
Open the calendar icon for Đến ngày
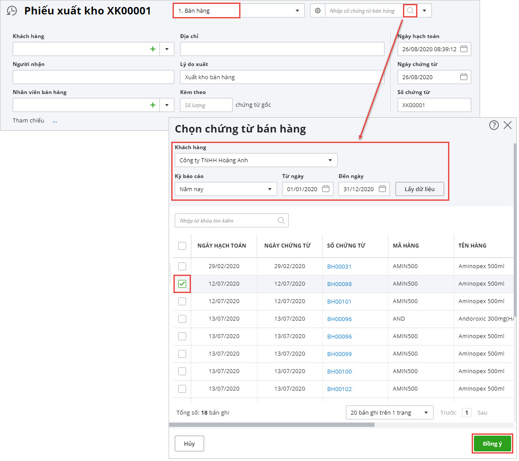pos(382,189)
